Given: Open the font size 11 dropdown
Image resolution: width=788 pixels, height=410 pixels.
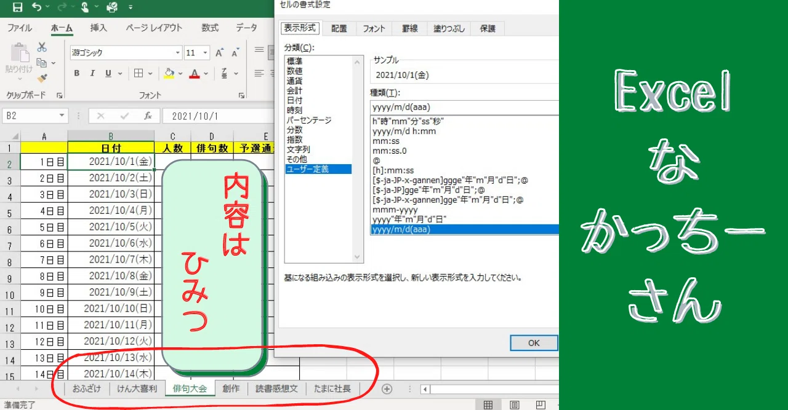Looking at the screenshot, I should [x=206, y=53].
